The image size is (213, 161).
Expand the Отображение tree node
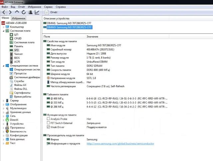coord(4,104)
